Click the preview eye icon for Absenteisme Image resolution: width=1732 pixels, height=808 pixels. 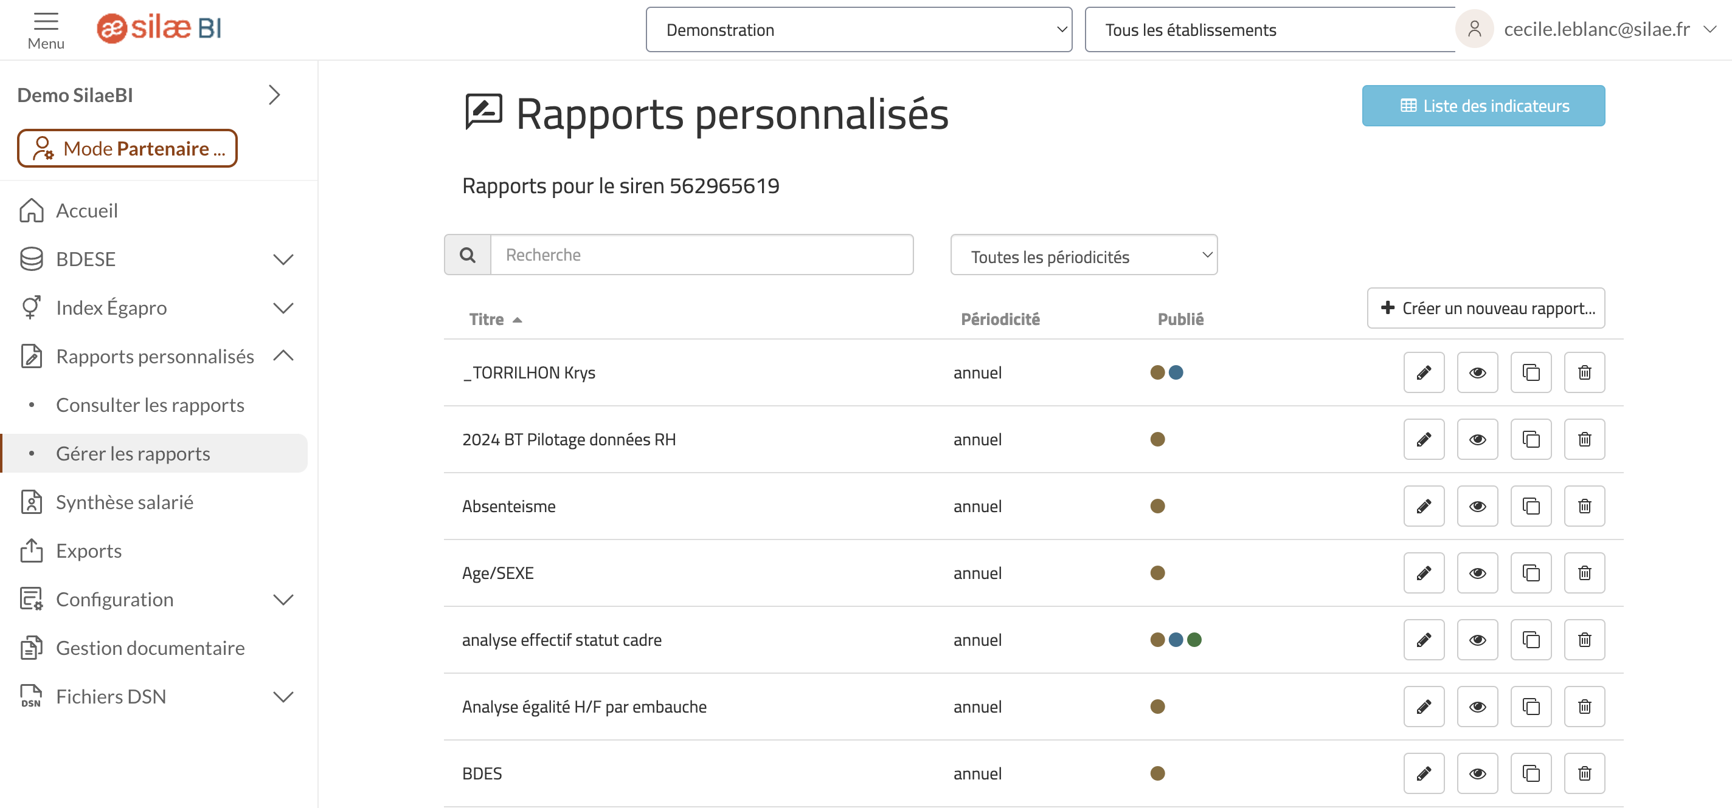point(1477,505)
